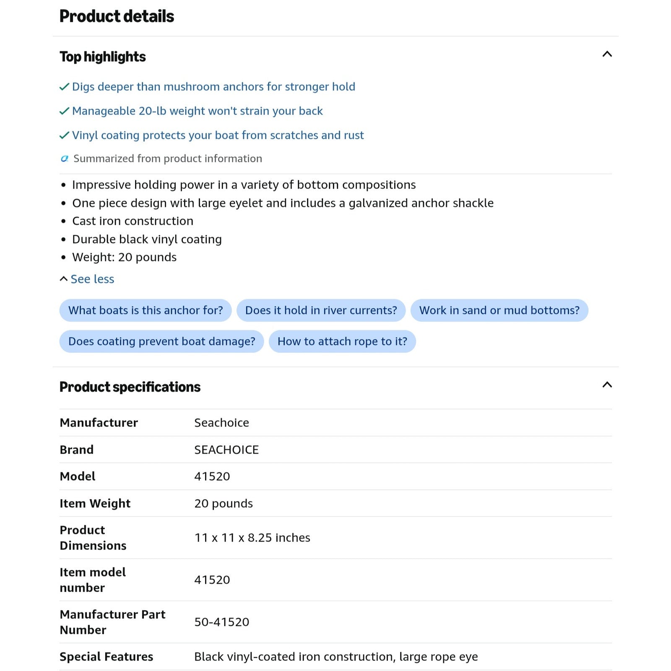Screen dimensions: 671x671
Task: Click the checkmark icon beside Vinyl coating
Action: [64, 135]
